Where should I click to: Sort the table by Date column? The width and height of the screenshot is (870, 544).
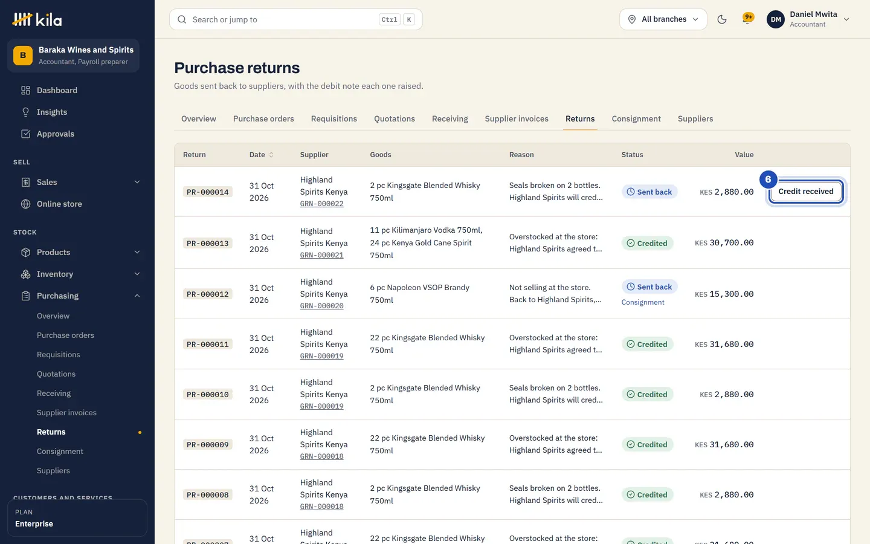[x=262, y=155]
